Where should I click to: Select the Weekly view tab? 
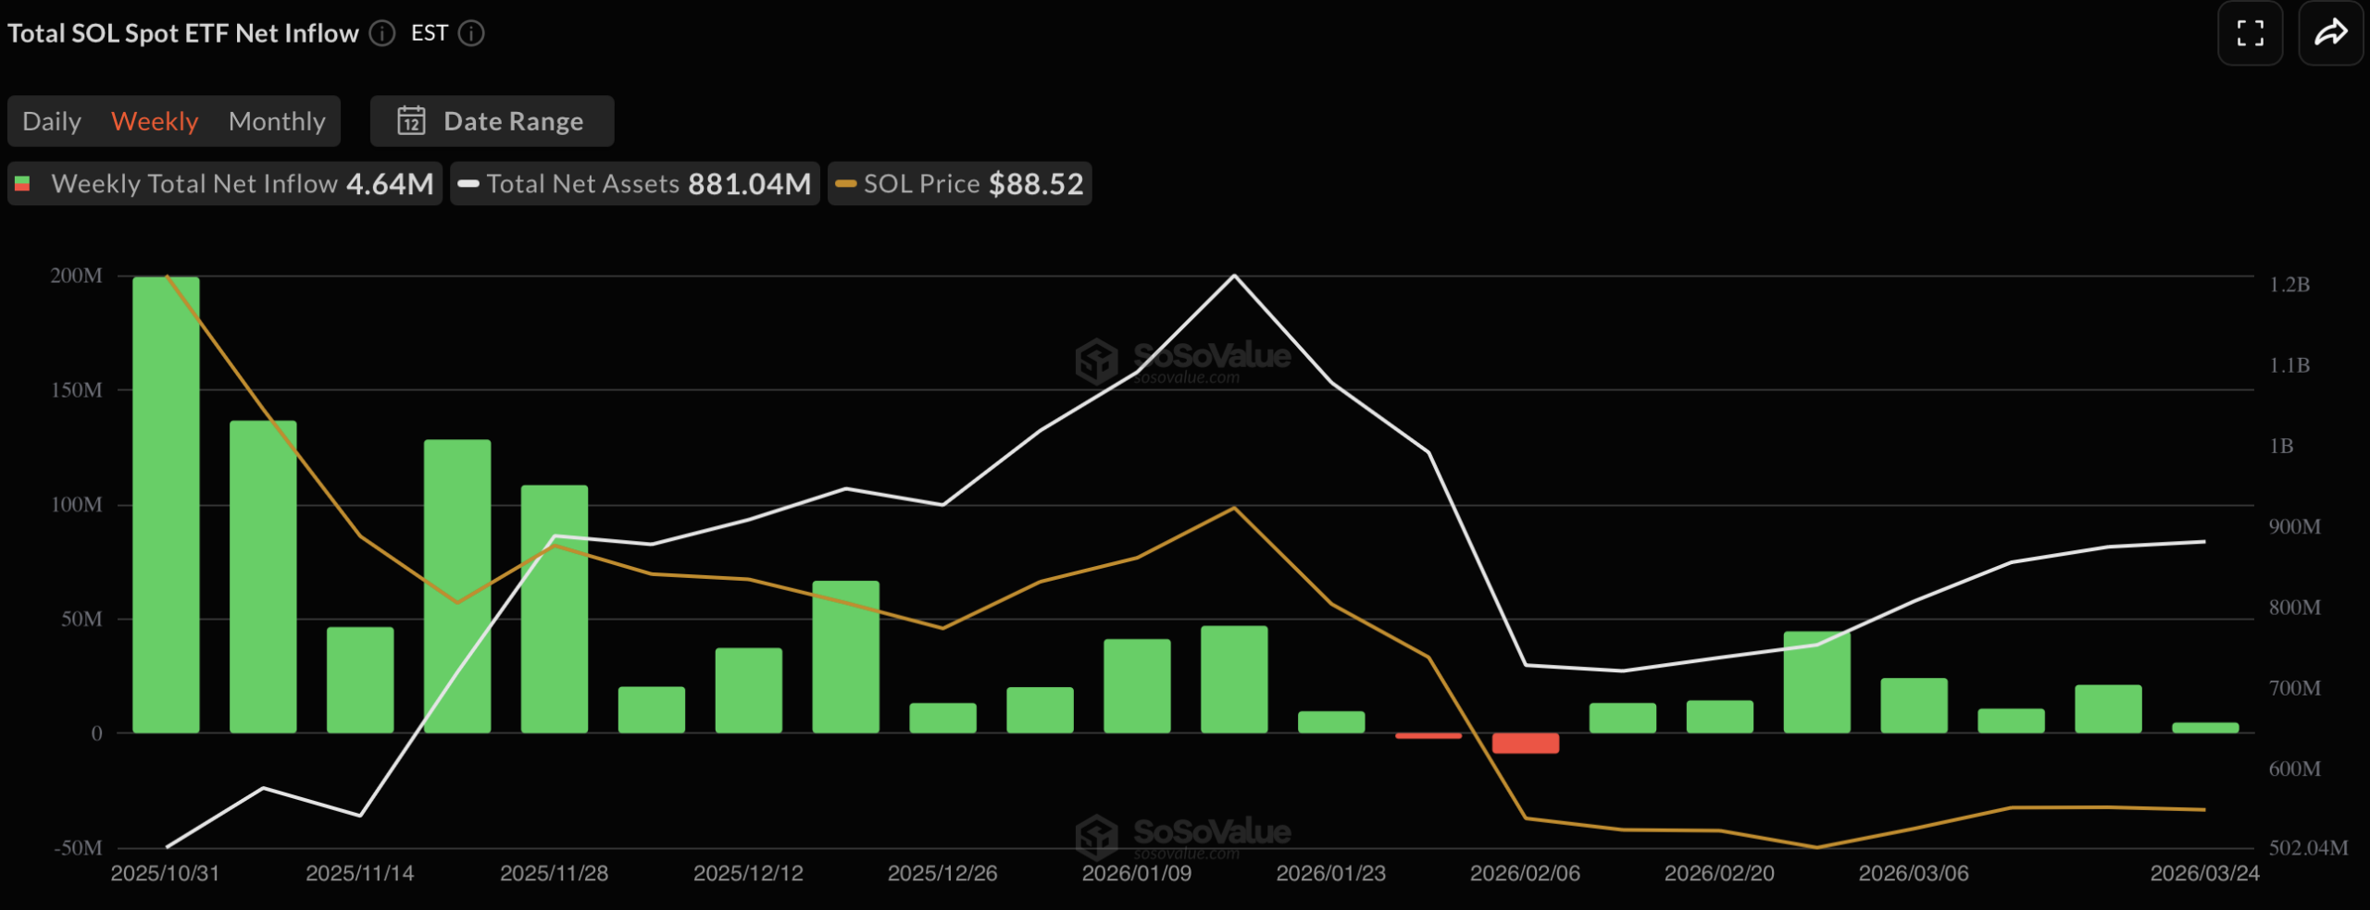pyautogui.click(x=155, y=121)
